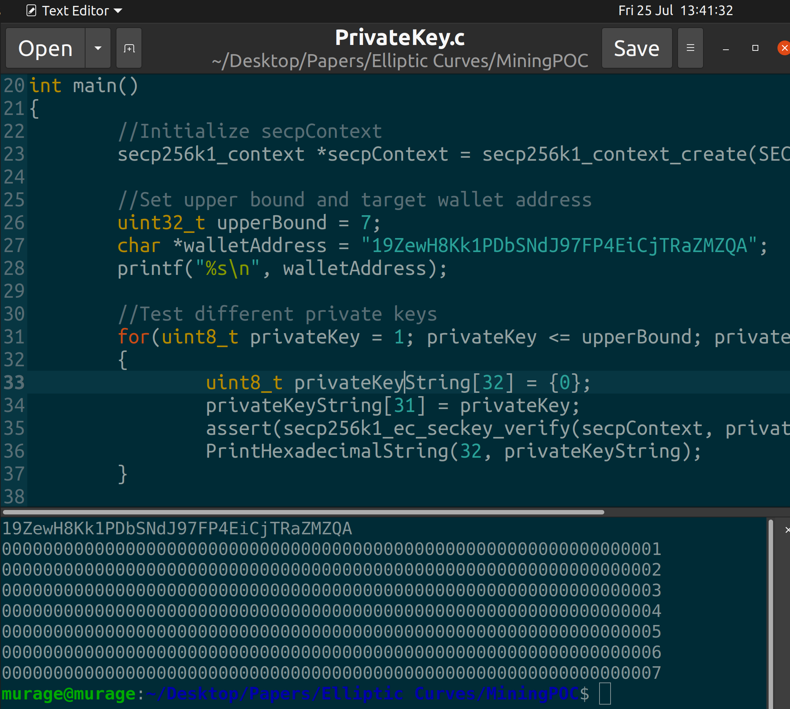Click the Save button
Viewport: 790px width, 709px height.
(636, 48)
